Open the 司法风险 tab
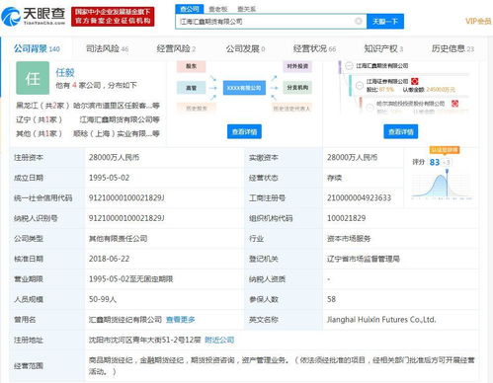This screenshot has height=383, width=493. click(x=107, y=49)
